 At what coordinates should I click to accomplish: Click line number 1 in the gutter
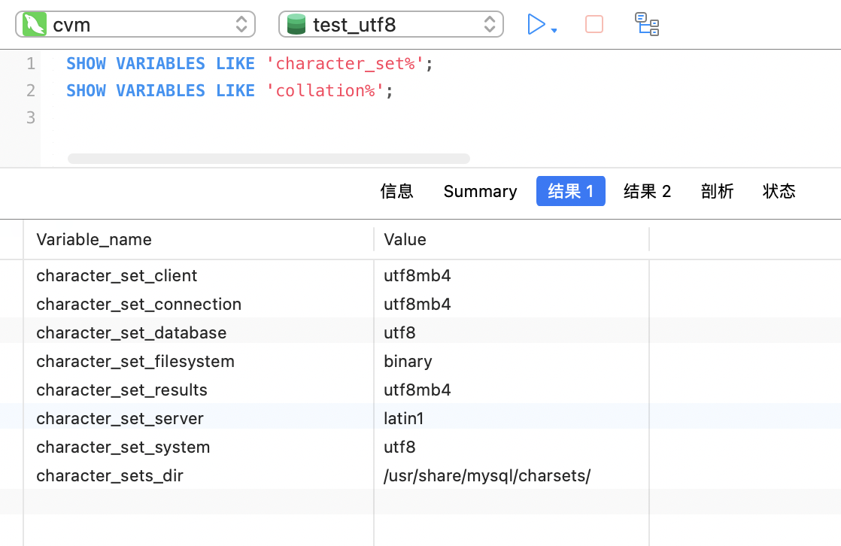pyautogui.click(x=31, y=63)
